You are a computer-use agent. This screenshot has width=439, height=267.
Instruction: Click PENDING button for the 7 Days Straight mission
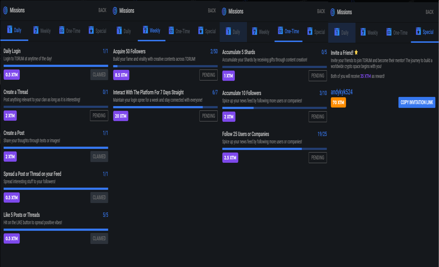pos(209,116)
